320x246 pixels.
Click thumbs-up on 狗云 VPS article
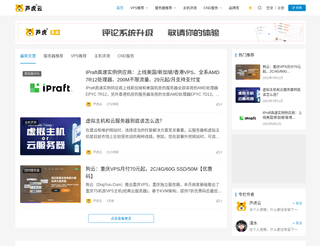click(x=218, y=201)
